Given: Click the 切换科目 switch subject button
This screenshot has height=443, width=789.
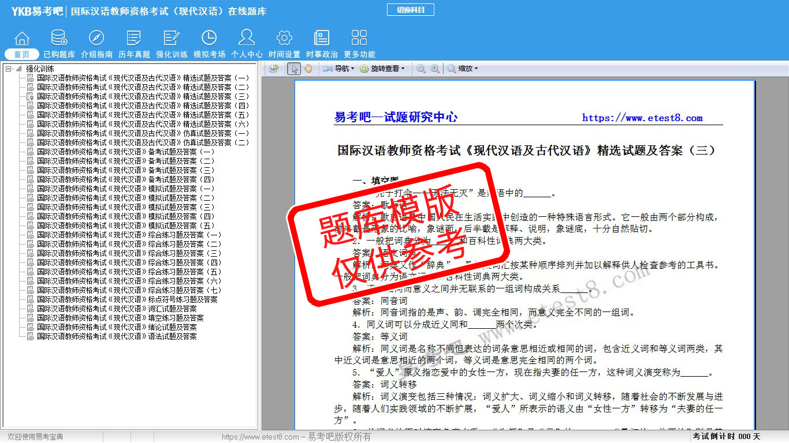Looking at the screenshot, I should 411,10.
